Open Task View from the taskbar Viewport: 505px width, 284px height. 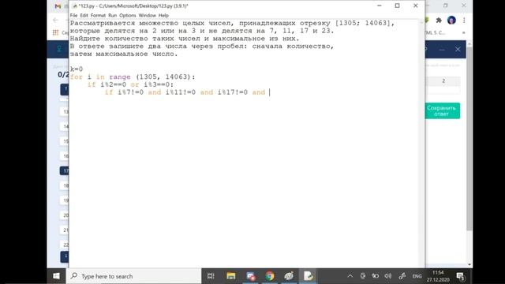point(211,276)
